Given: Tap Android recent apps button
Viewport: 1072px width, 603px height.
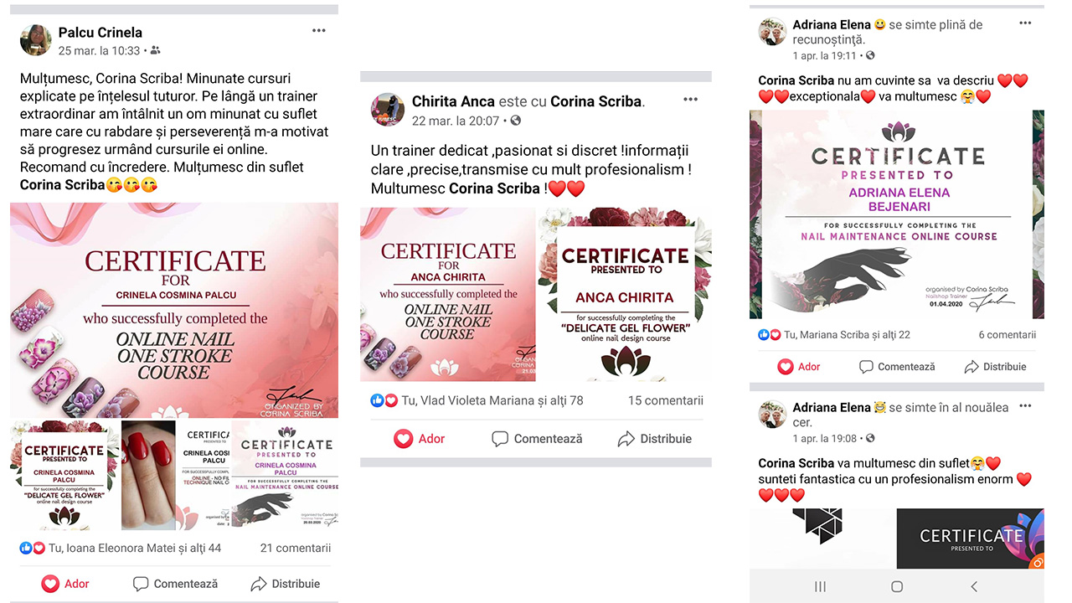Looking at the screenshot, I should click(821, 586).
